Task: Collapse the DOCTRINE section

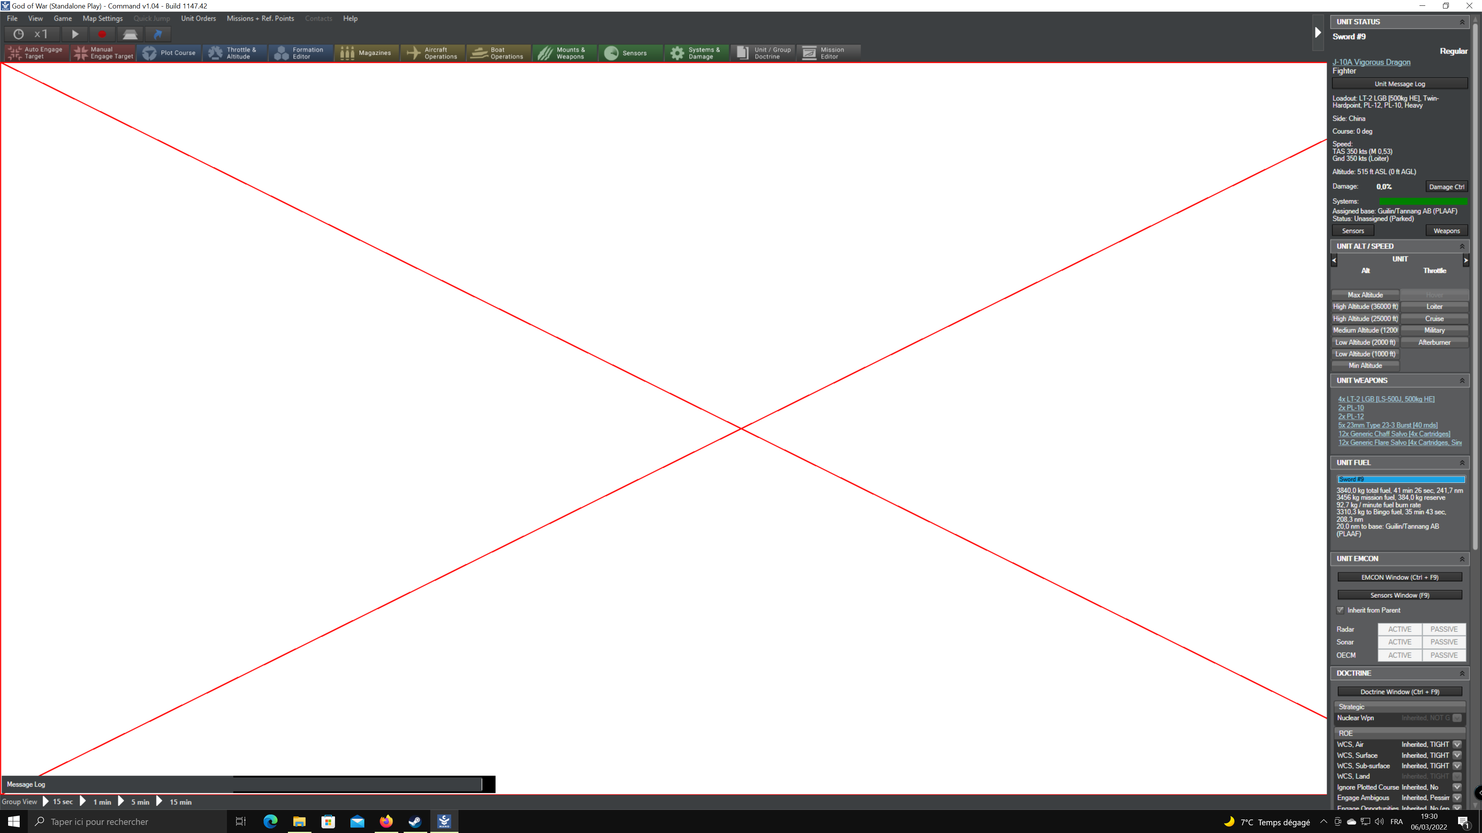Action: (1462, 673)
